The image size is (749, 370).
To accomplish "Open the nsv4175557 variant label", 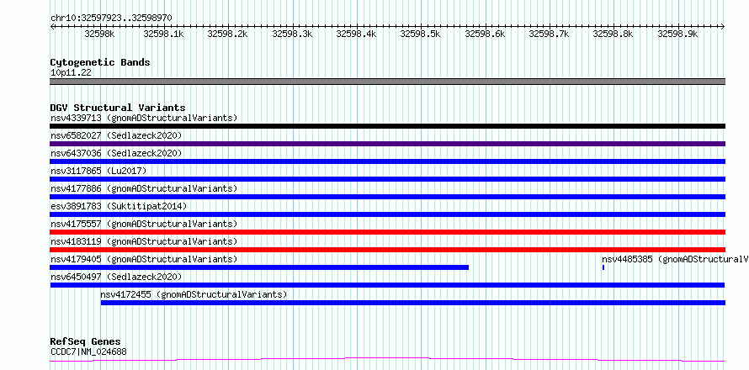I will click(144, 224).
